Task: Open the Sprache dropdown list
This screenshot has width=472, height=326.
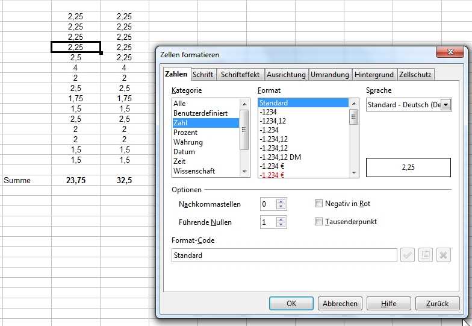Action: [x=446, y=105]
